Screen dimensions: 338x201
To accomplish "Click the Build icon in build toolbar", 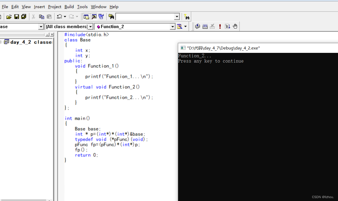I will tap(205, 26).
